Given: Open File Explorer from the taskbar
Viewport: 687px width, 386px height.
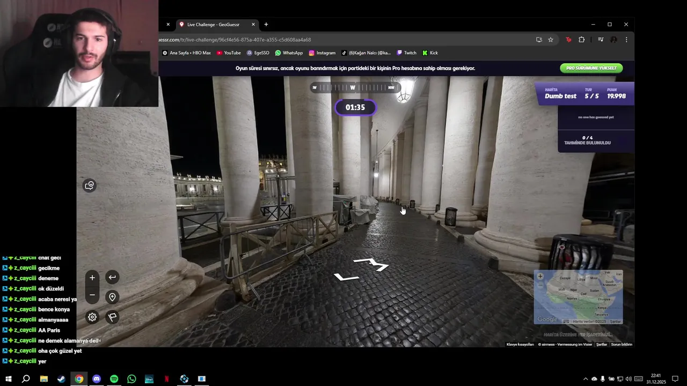Looking at the screenshot, I should point(44,379).
